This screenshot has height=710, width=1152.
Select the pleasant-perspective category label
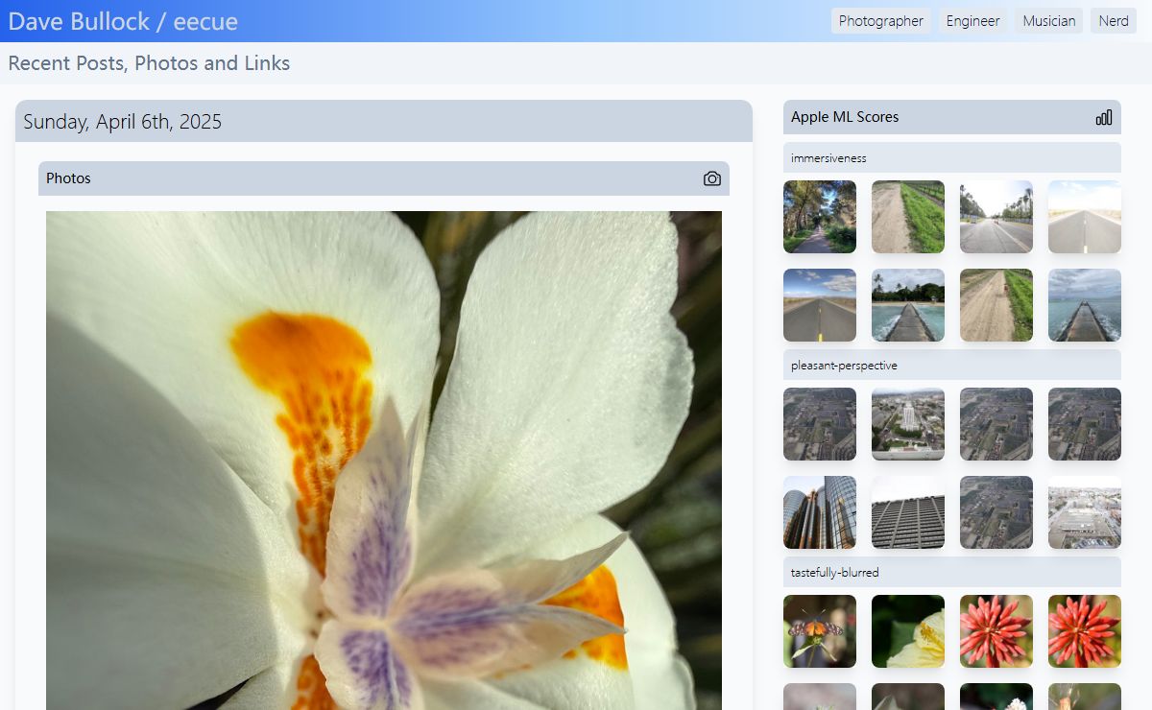[844, 366]
